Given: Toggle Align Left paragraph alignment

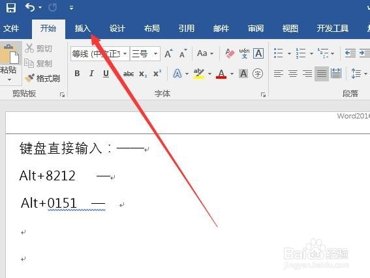Looking at the screenshot, I should [279, 74].
